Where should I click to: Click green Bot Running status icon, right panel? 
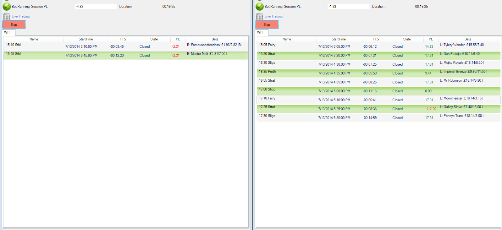tap(259, 6)
